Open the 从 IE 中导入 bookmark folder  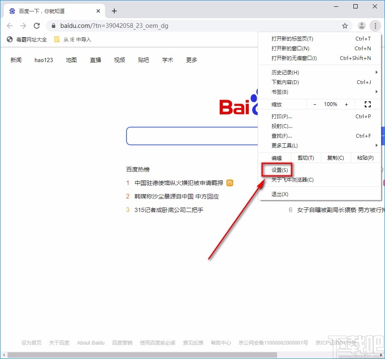click(x=73, y=39)
